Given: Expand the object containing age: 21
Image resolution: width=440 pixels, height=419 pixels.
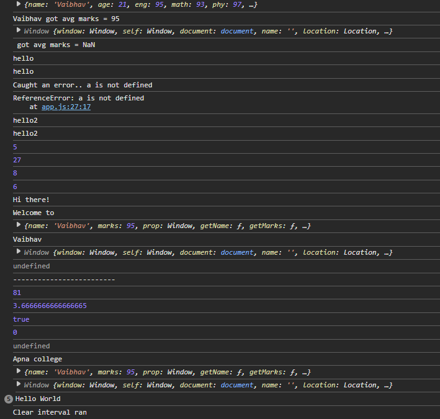Looking at the screenshot, I should click(19, 4).
